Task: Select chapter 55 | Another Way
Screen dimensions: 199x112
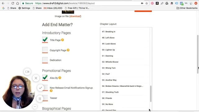Action: click(109, 80)
